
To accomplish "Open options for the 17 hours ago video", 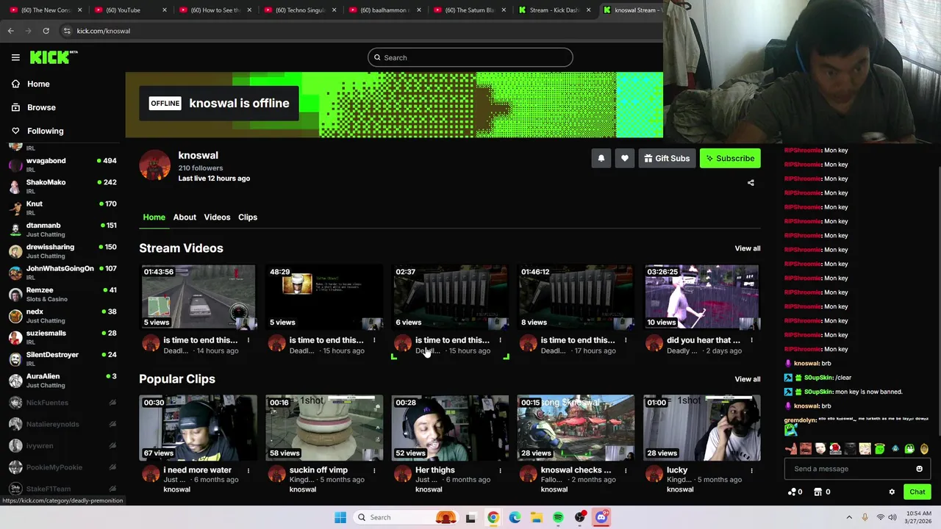I will 626,340.
